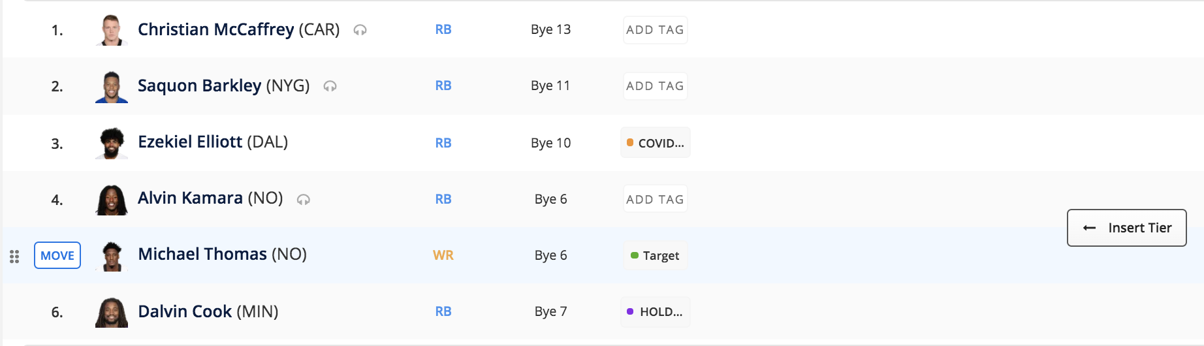Add a tag to Christian McCaffrey

click(x=655, y=30)
